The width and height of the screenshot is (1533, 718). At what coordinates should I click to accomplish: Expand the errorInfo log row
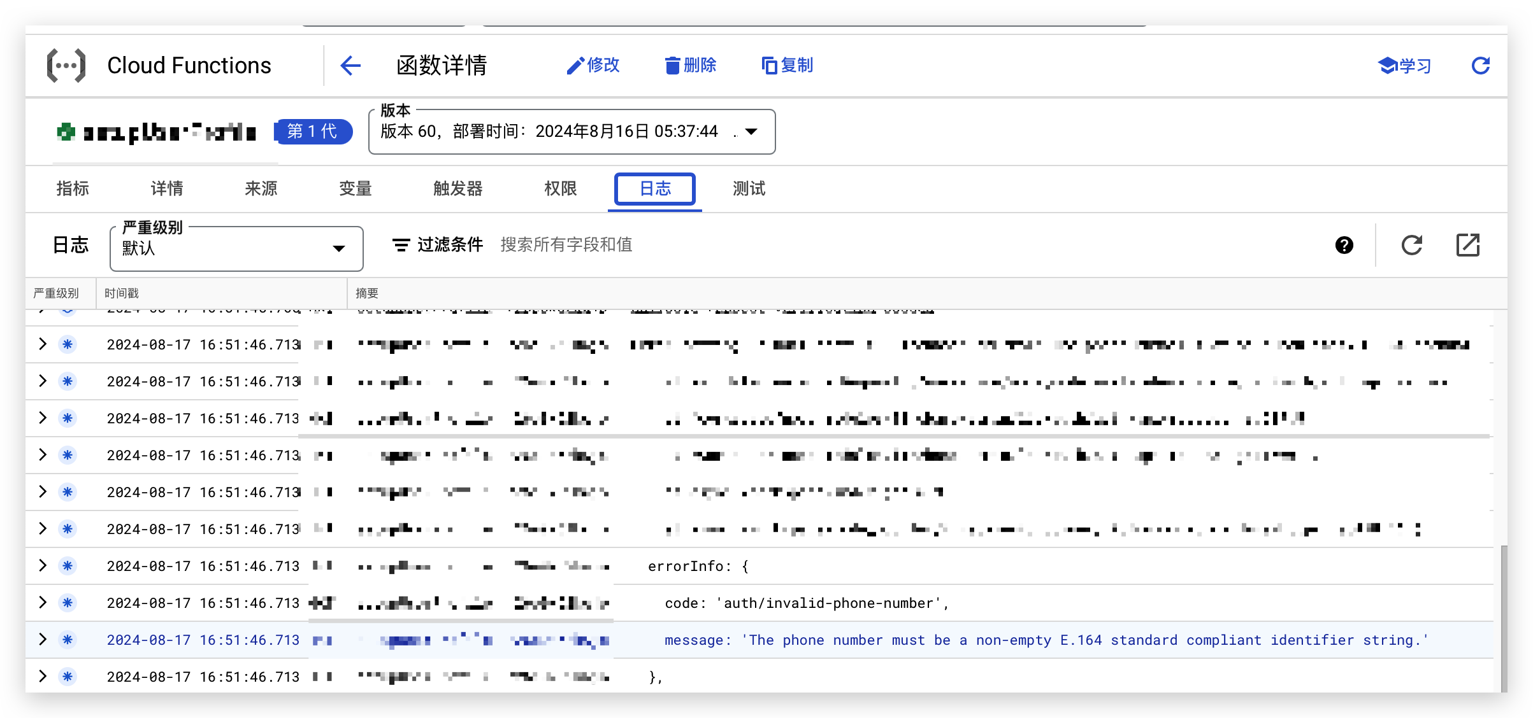click(43, 566)
